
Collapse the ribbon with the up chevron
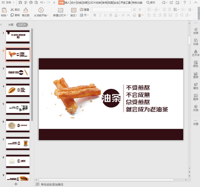click(x=195, y=2)
